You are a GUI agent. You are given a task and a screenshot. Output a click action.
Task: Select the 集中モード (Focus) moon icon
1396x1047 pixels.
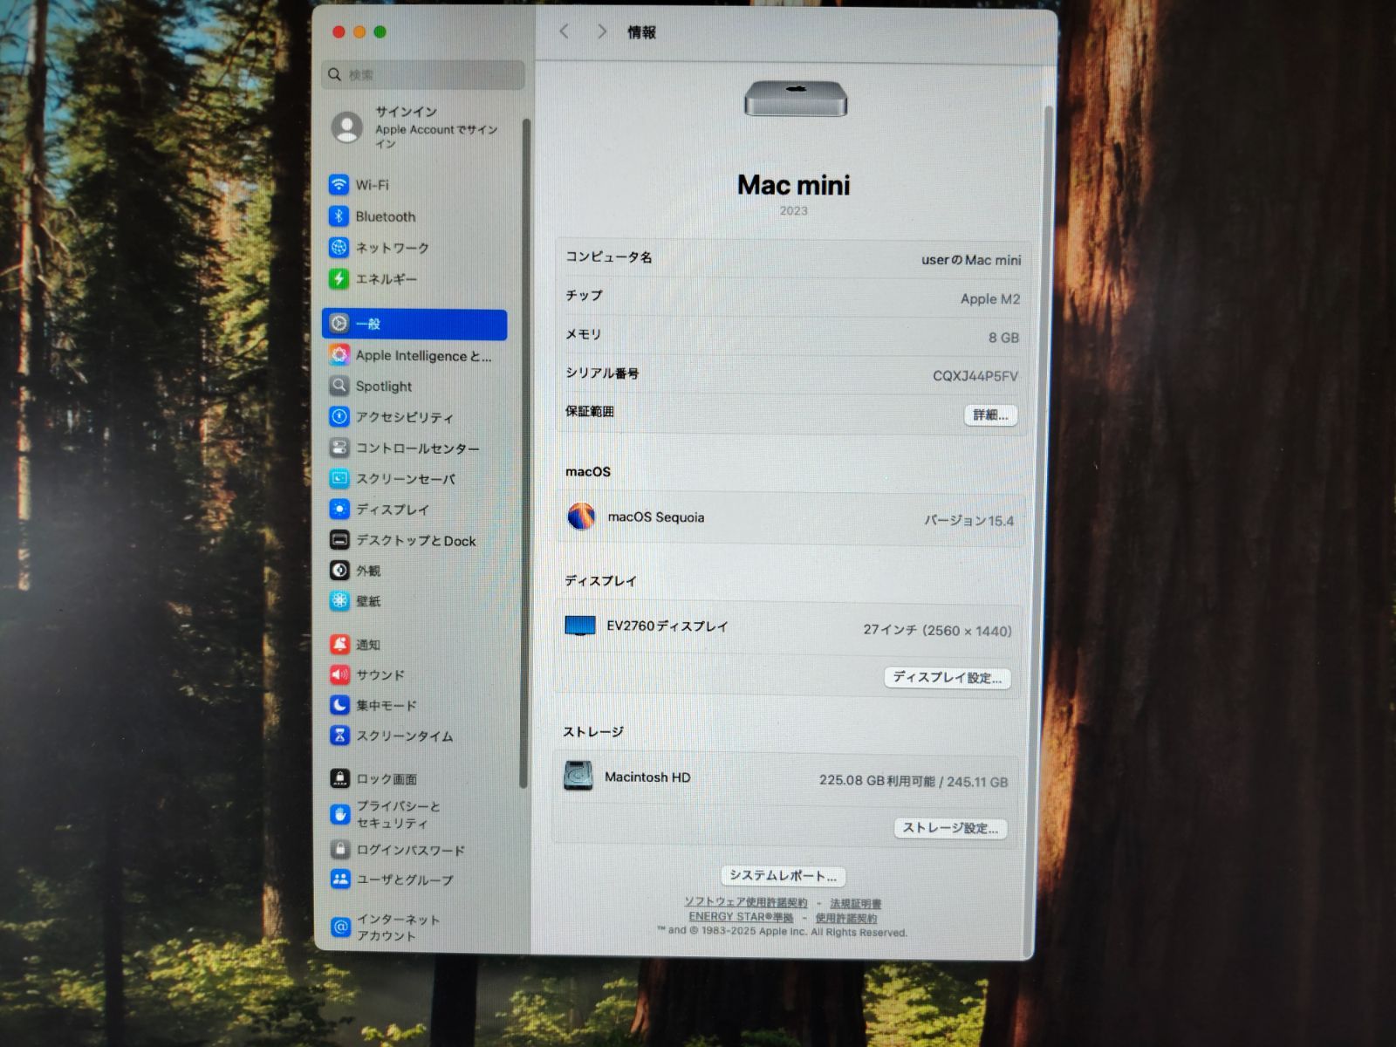(339, 705)
